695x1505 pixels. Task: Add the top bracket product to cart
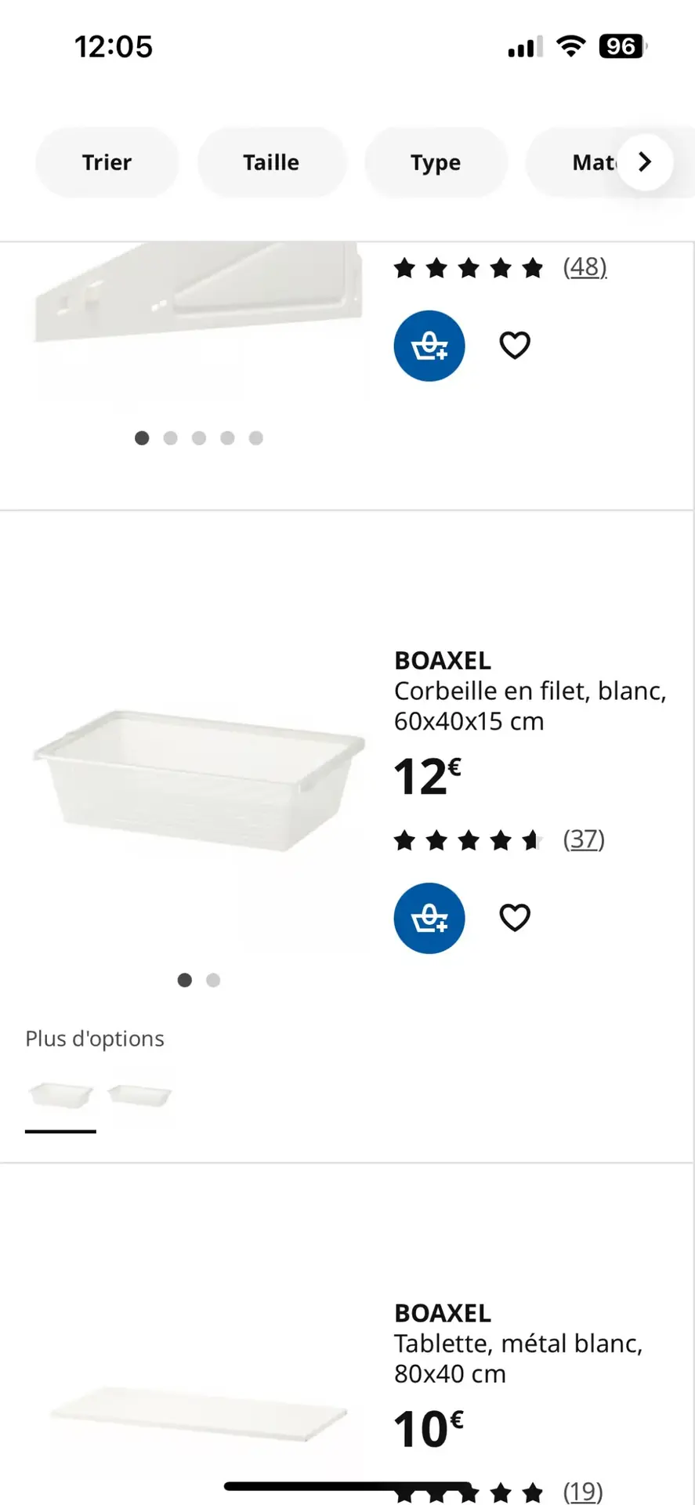(x=429, y=346)
